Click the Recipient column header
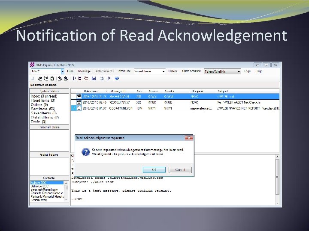 click(x=197, y=91)
